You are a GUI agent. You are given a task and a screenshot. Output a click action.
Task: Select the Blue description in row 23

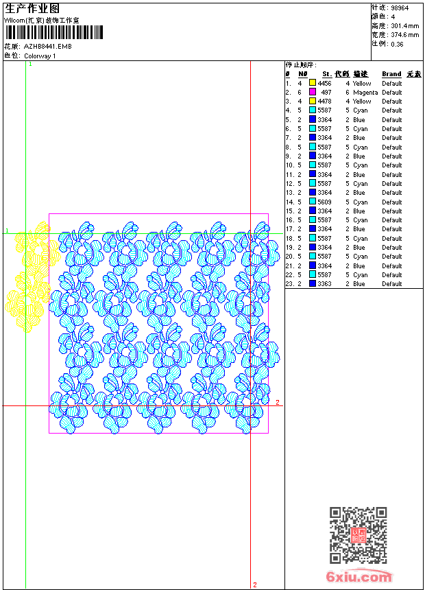359,284
